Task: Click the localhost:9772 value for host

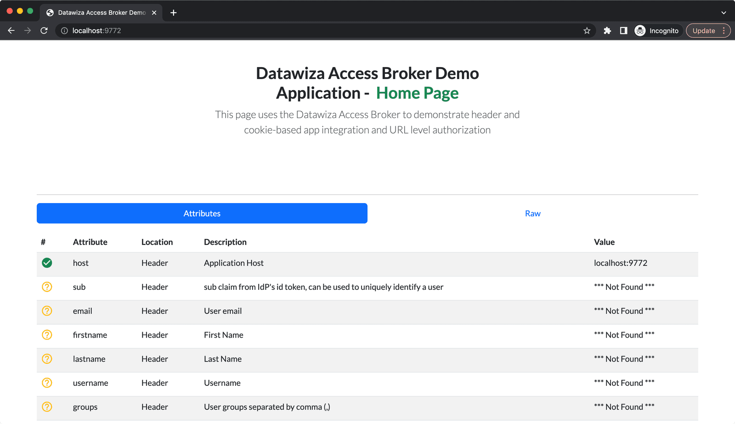Action: pyautogui.click(x=621, y=263)
